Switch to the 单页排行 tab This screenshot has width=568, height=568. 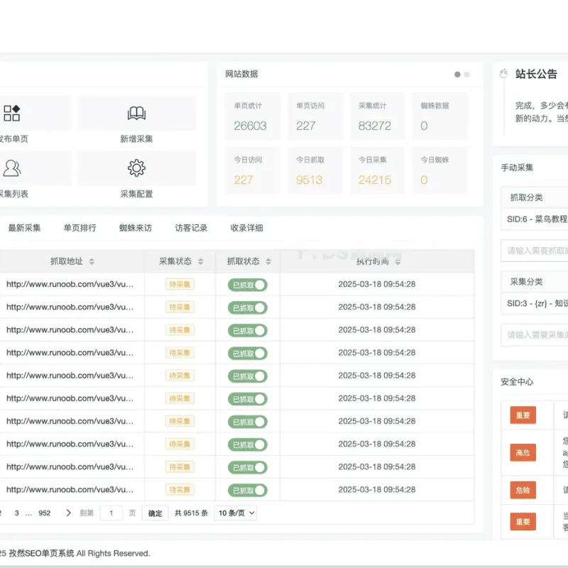tap(80, 228)
